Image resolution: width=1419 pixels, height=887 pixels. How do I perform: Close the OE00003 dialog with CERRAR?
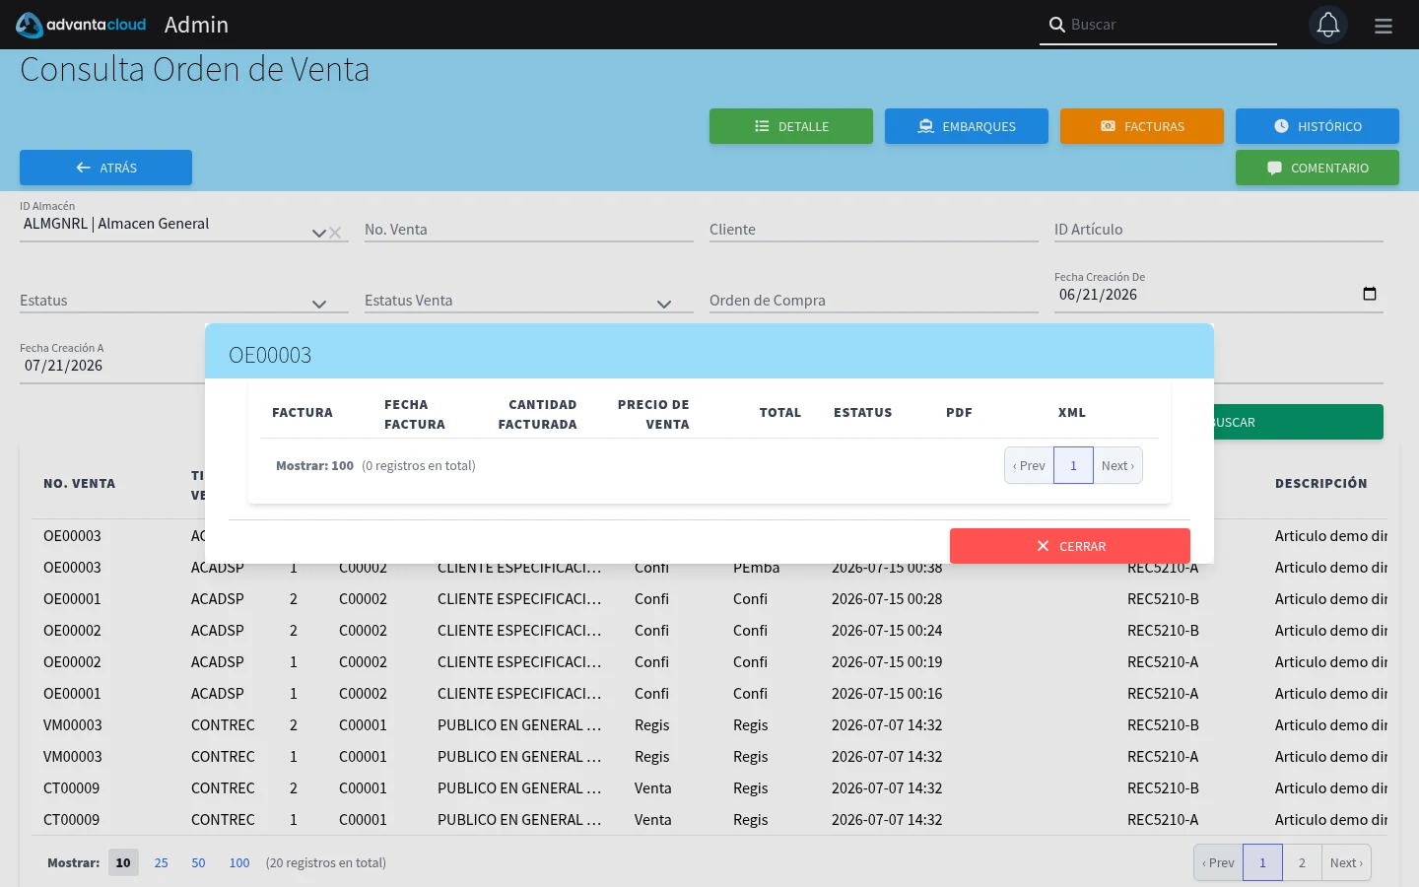click(x=1070, y=546)
